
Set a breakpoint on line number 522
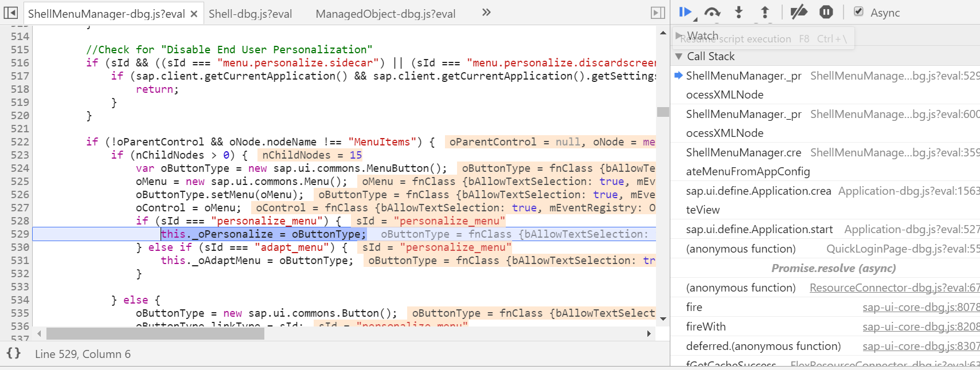(x=20, y=141)
